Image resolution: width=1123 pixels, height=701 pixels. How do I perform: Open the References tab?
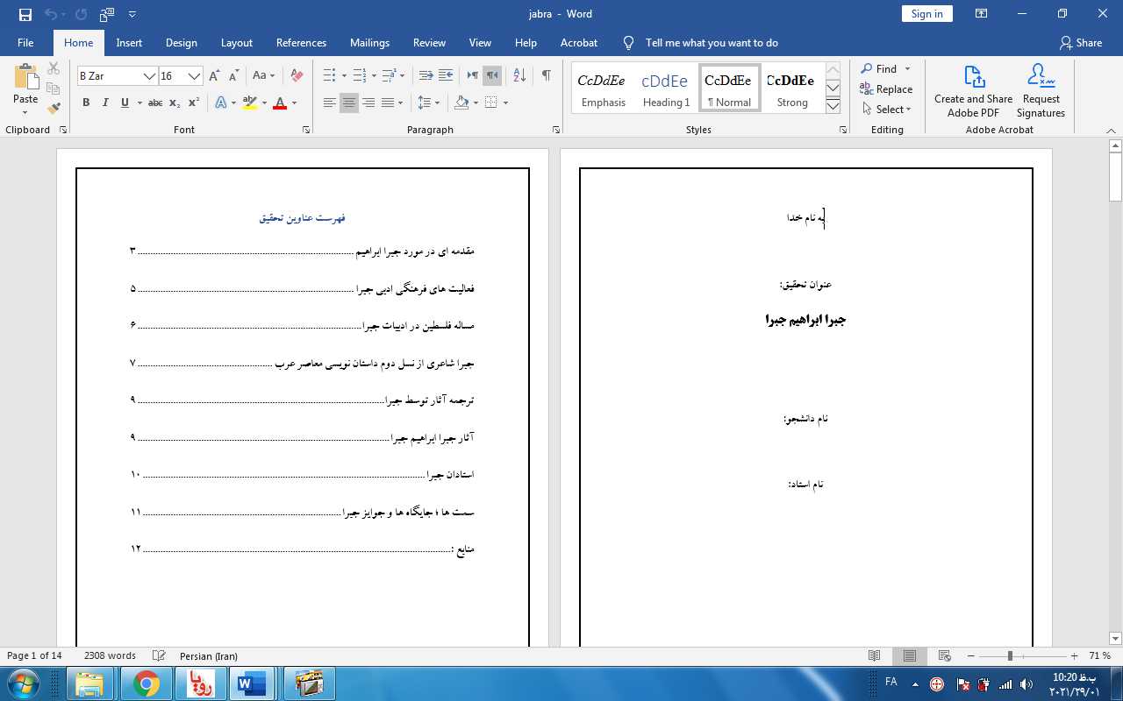point(301,43)
